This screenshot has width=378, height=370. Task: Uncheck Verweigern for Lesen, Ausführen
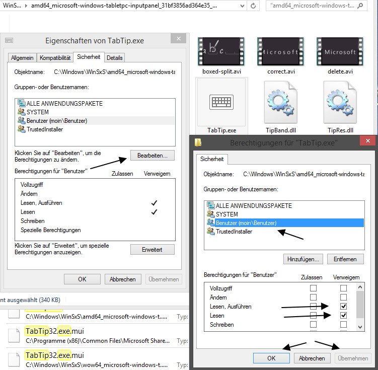[344, 306]
